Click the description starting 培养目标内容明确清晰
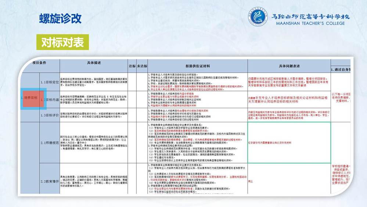This screenshot has width=367, height=207. (94, 99)
